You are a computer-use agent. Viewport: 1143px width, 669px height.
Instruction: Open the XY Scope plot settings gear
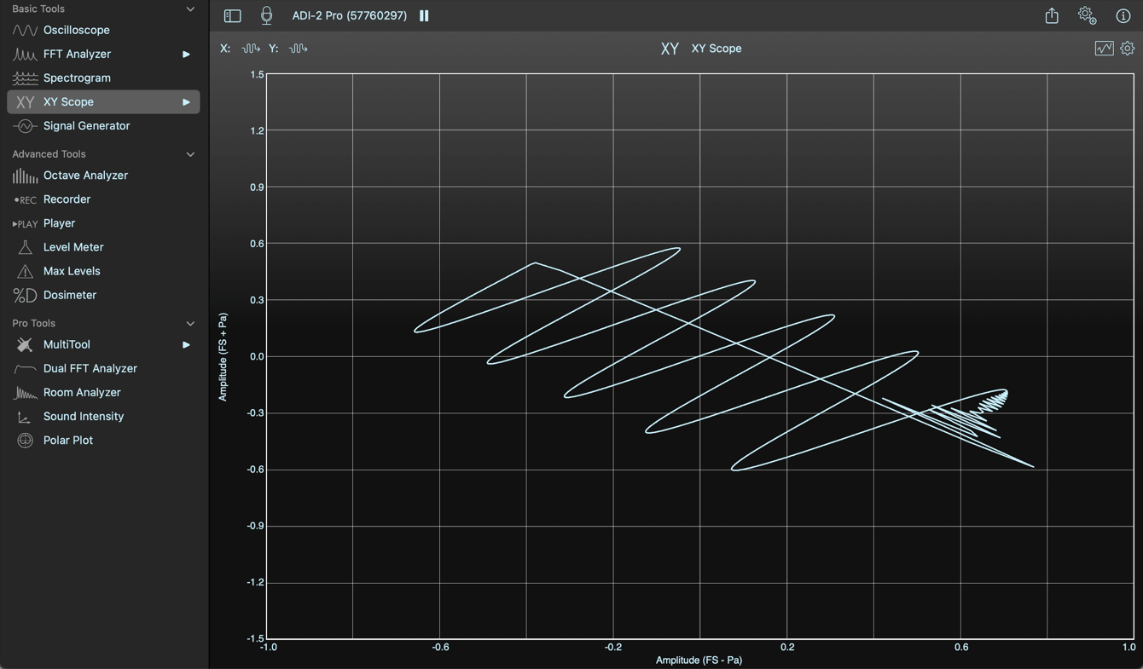coord(1127,49)
